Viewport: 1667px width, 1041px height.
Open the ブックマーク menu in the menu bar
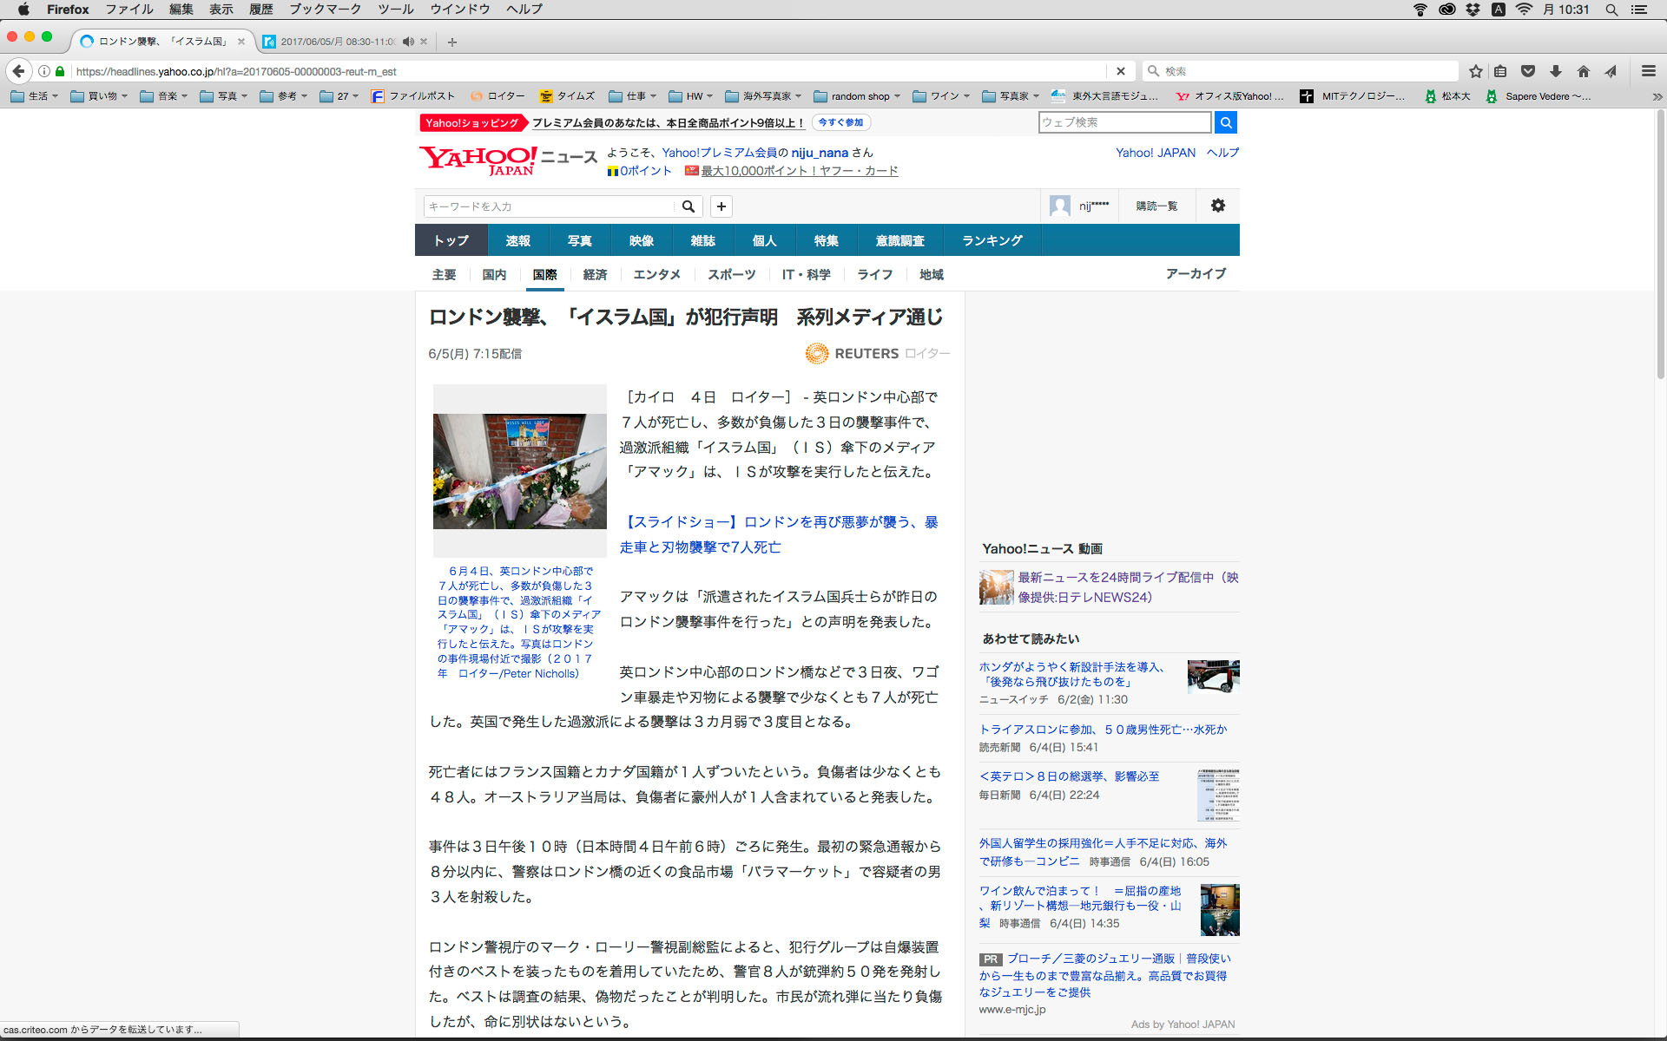pos(325,10)
